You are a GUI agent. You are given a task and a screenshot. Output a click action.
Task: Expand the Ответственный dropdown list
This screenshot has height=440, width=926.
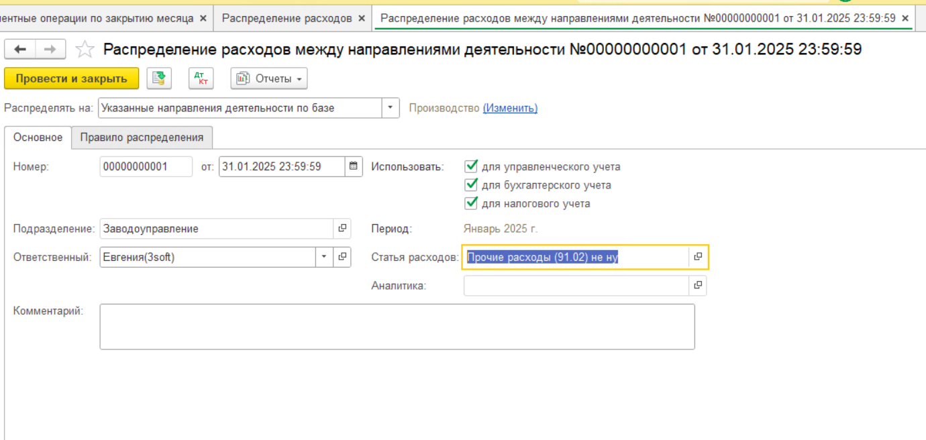coord(323,257)
